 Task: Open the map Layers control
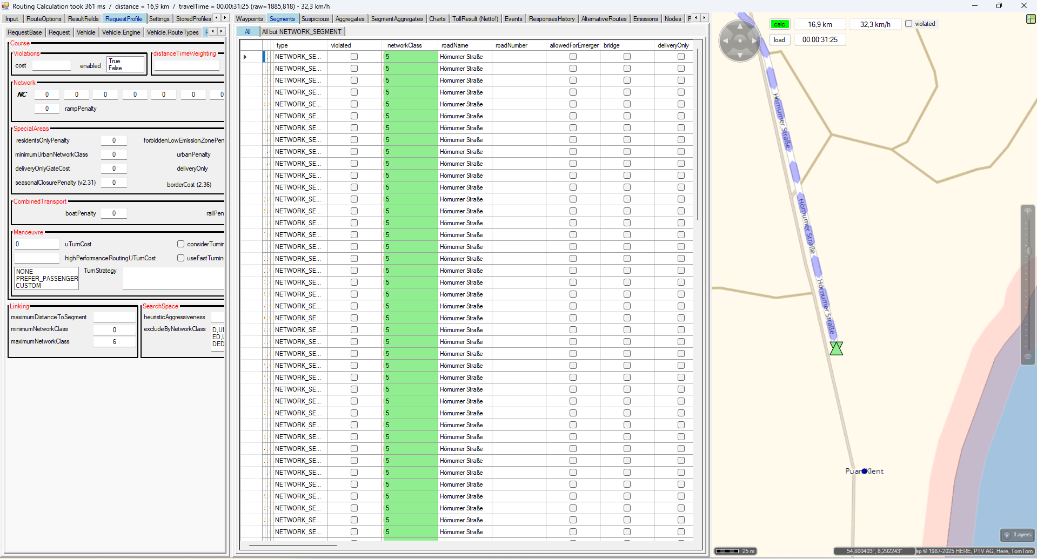[1017, 535]
